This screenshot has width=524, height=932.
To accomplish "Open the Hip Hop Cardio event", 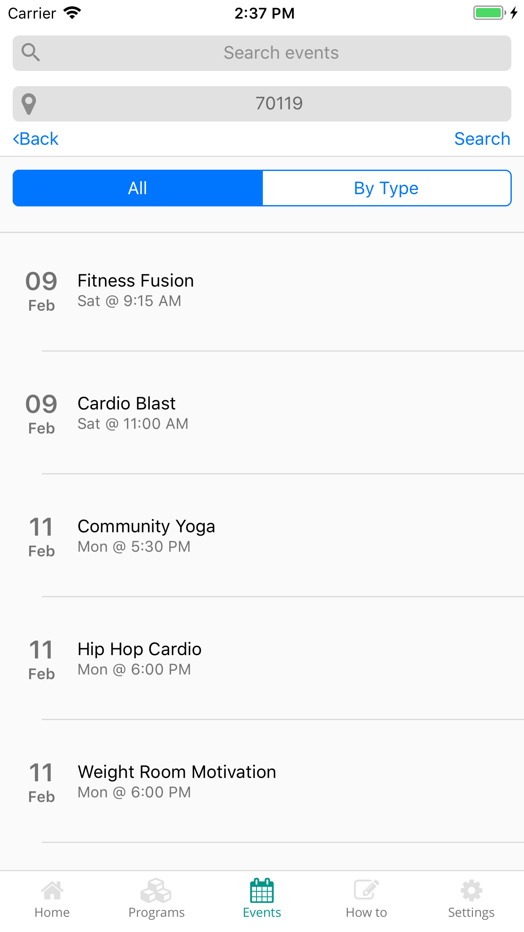I will coord(262,658).
